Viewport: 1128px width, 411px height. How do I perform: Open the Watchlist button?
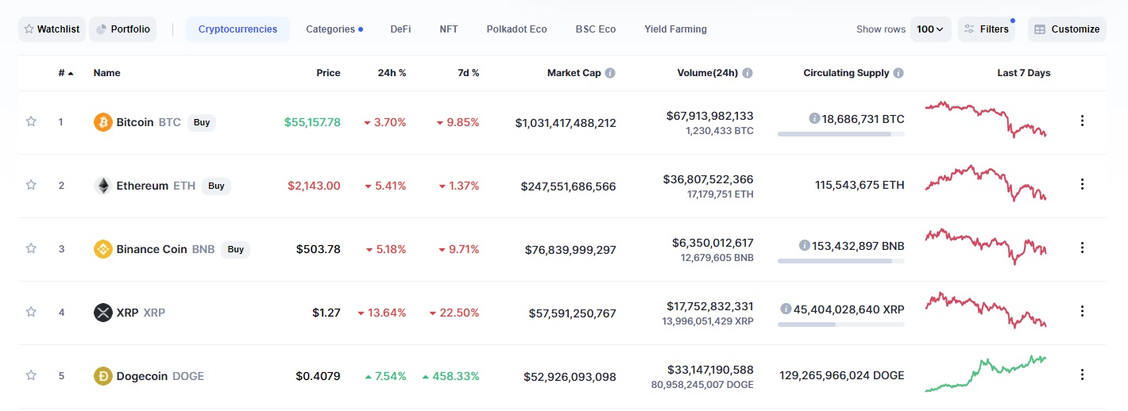point(52,29)
